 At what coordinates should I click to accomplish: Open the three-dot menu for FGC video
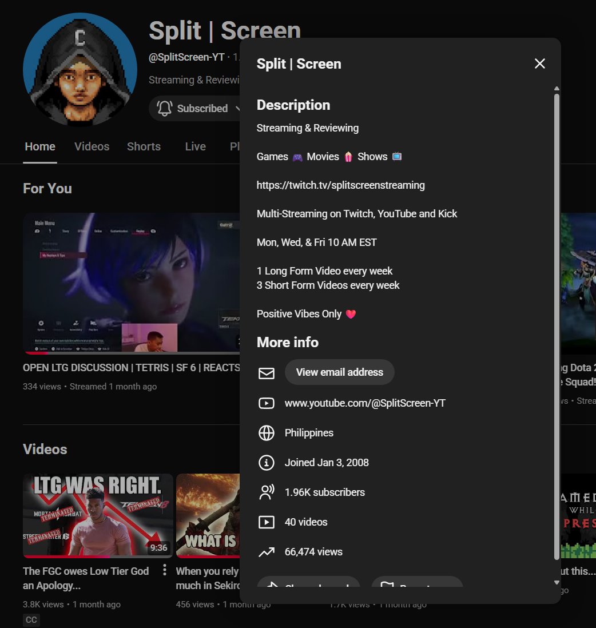click(164, 570)
